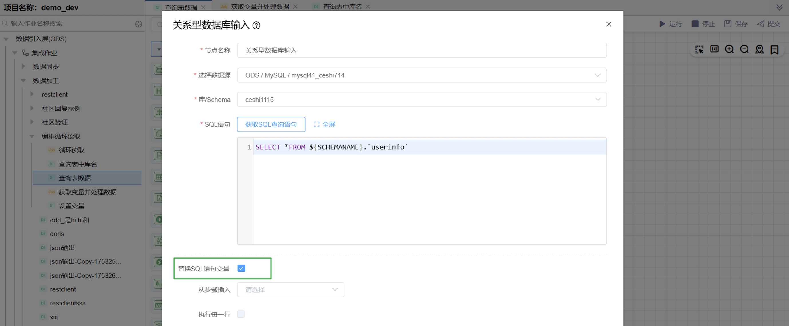Click the 获取SQL查询语句 button

(271, 124)
